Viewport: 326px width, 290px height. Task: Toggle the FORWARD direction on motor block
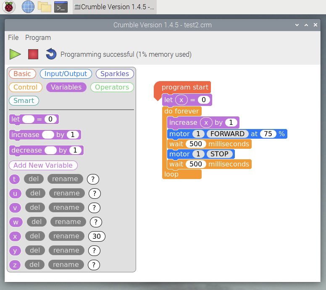coord(227,134)
